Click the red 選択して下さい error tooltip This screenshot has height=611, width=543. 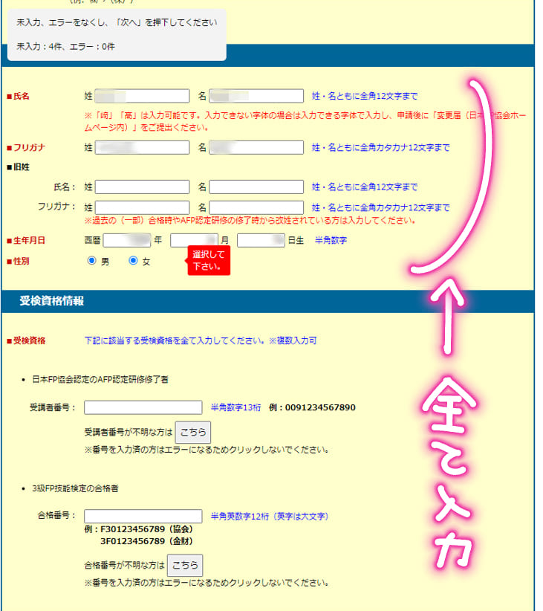(208, 260)
